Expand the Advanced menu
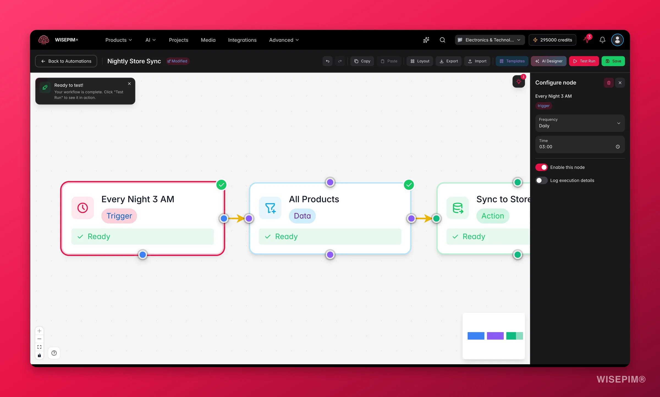This screenshot has width=660, height=397. click(x=284, y=40)
